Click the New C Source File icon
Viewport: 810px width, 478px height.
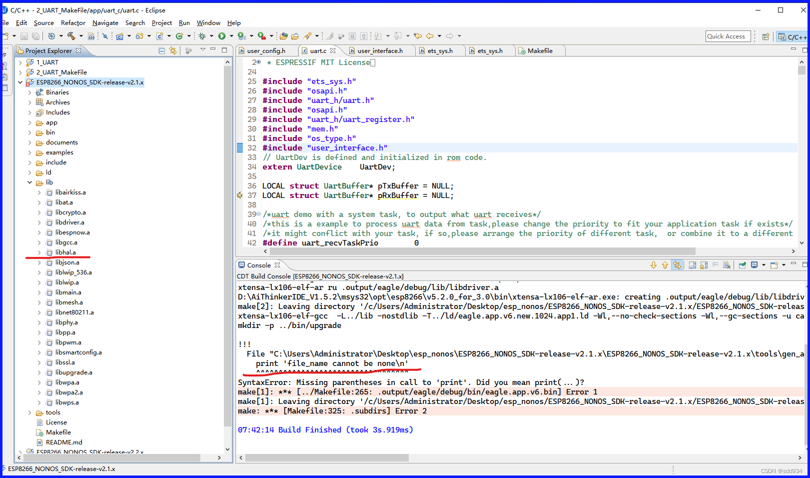point(160,36)
